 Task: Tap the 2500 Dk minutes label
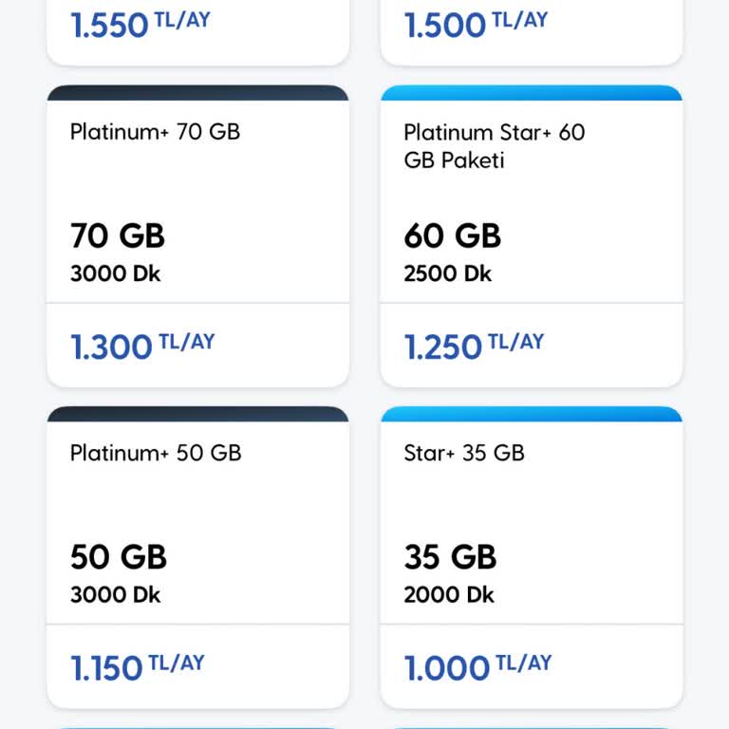point(448,274)
